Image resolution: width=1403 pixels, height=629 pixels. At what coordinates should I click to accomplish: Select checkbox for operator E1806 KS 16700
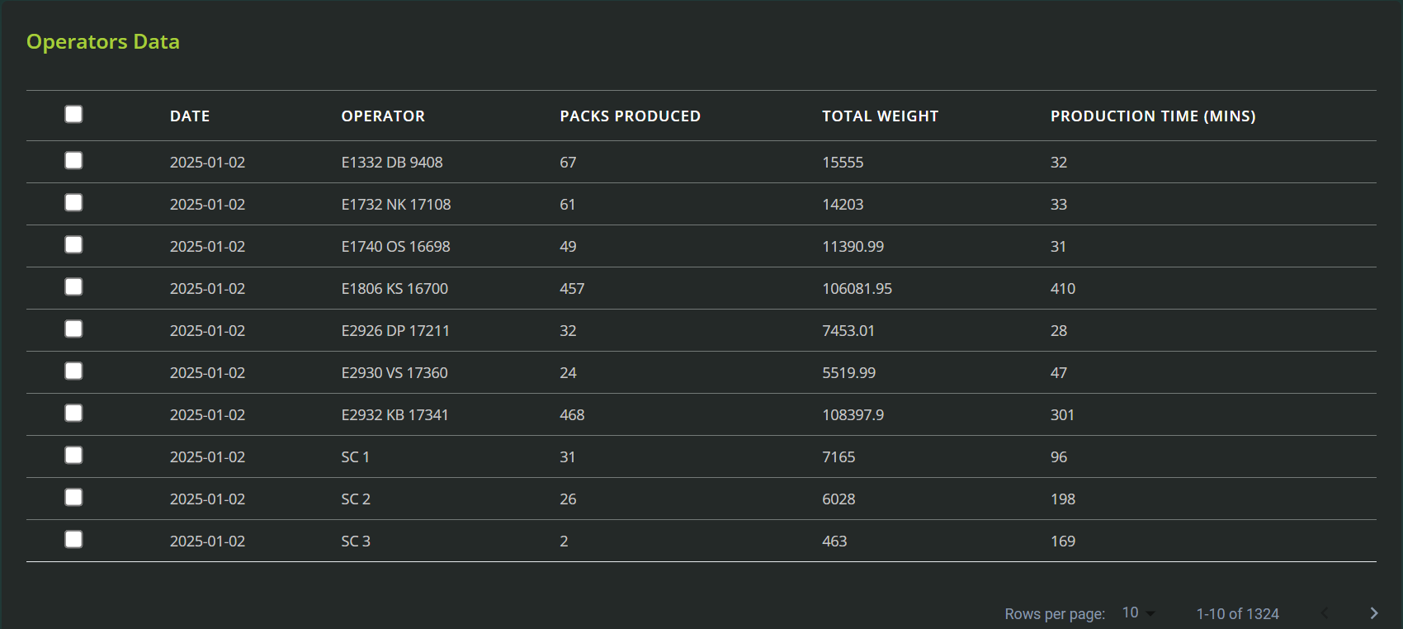(x=73, y=287)
